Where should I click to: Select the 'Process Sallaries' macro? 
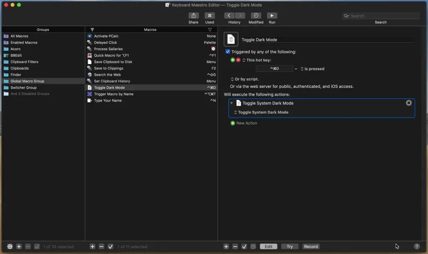tap(151, 49)
